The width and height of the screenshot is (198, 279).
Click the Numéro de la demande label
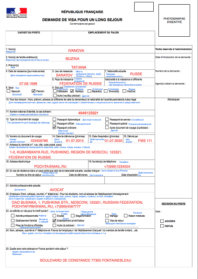pyautogui.click(x=168, y=71)
